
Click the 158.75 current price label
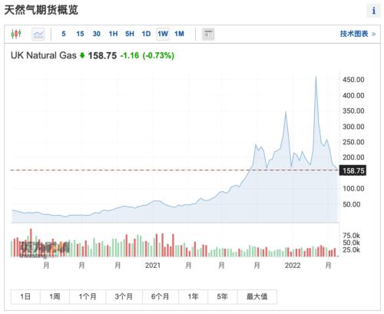[353, 170]
